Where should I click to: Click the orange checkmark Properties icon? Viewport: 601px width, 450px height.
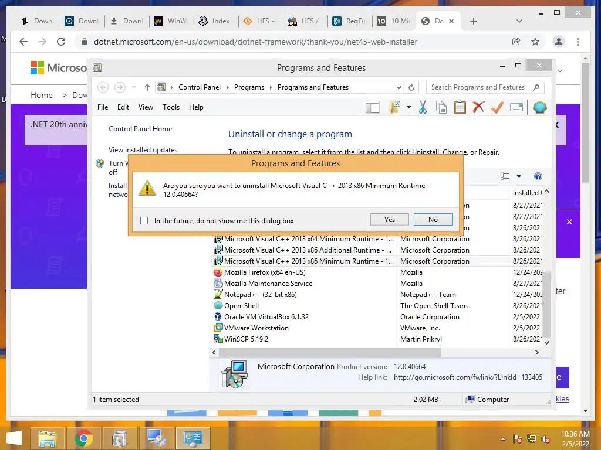497,108
